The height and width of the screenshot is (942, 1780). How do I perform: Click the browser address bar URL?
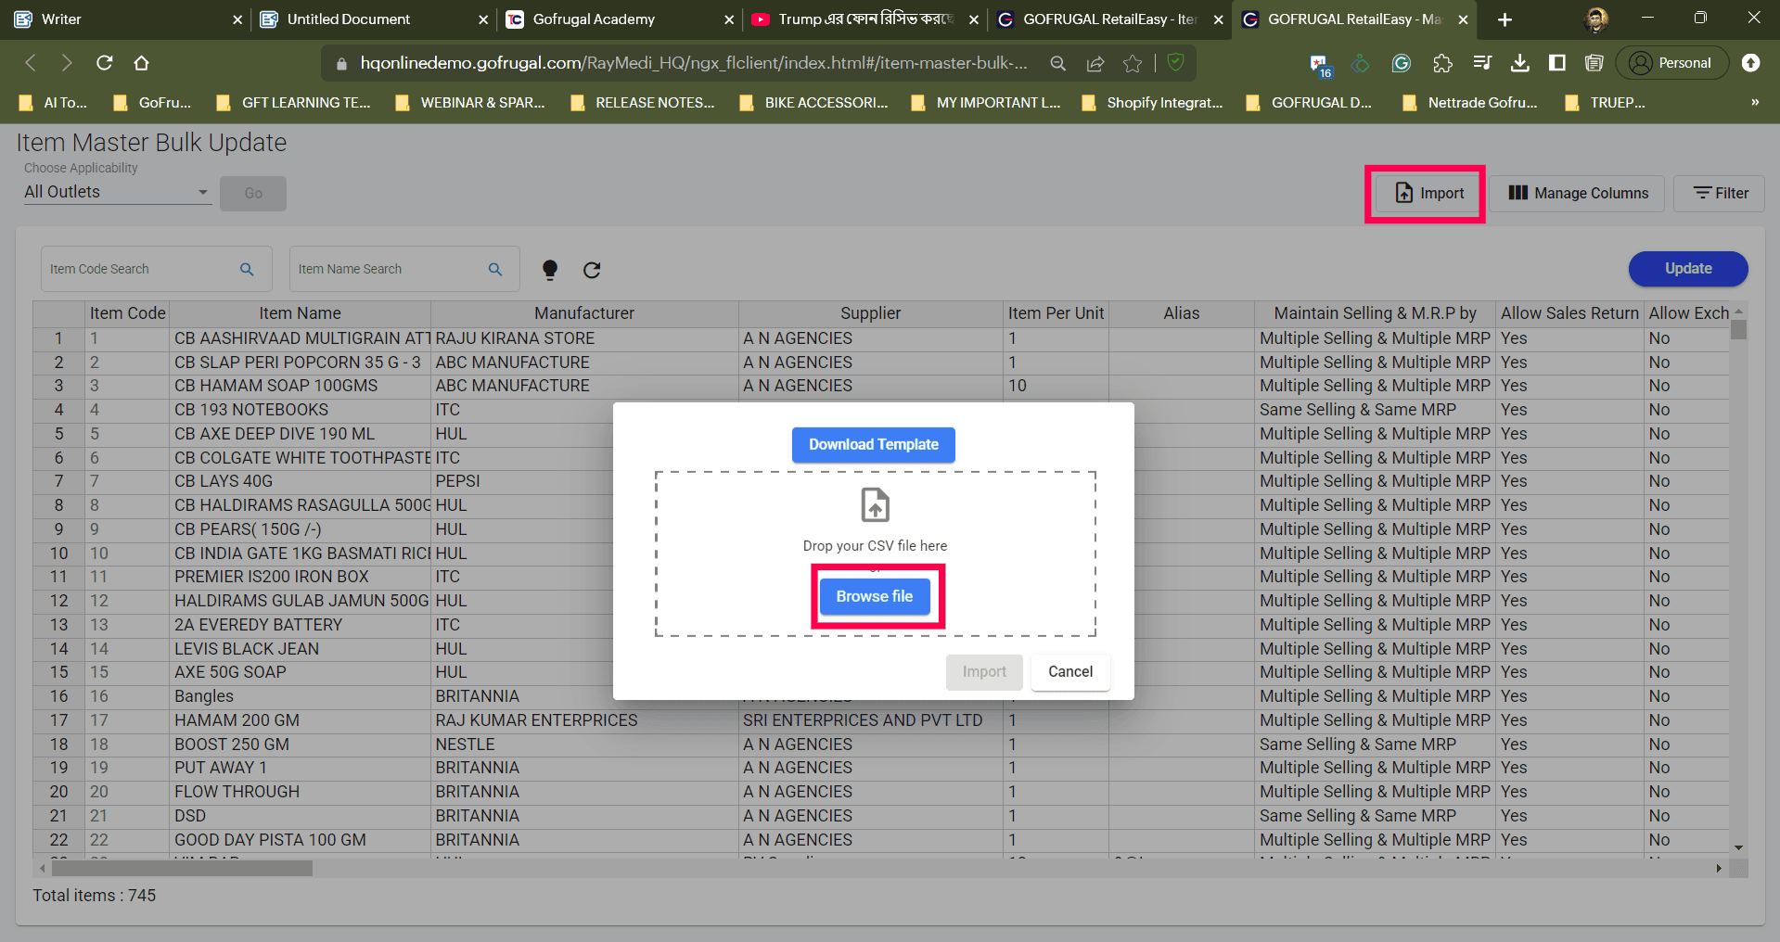[694, 63]
